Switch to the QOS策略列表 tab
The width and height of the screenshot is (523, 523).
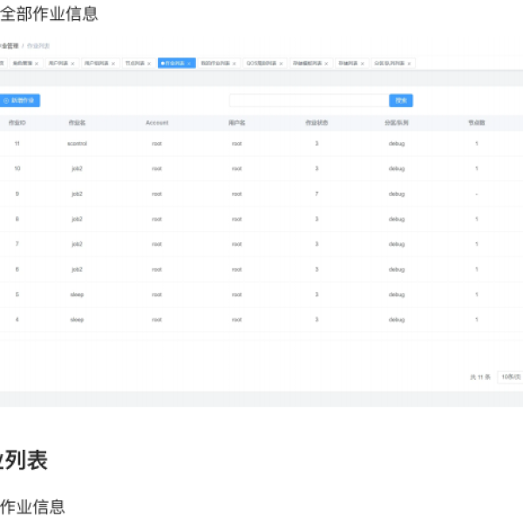(261, 64)
